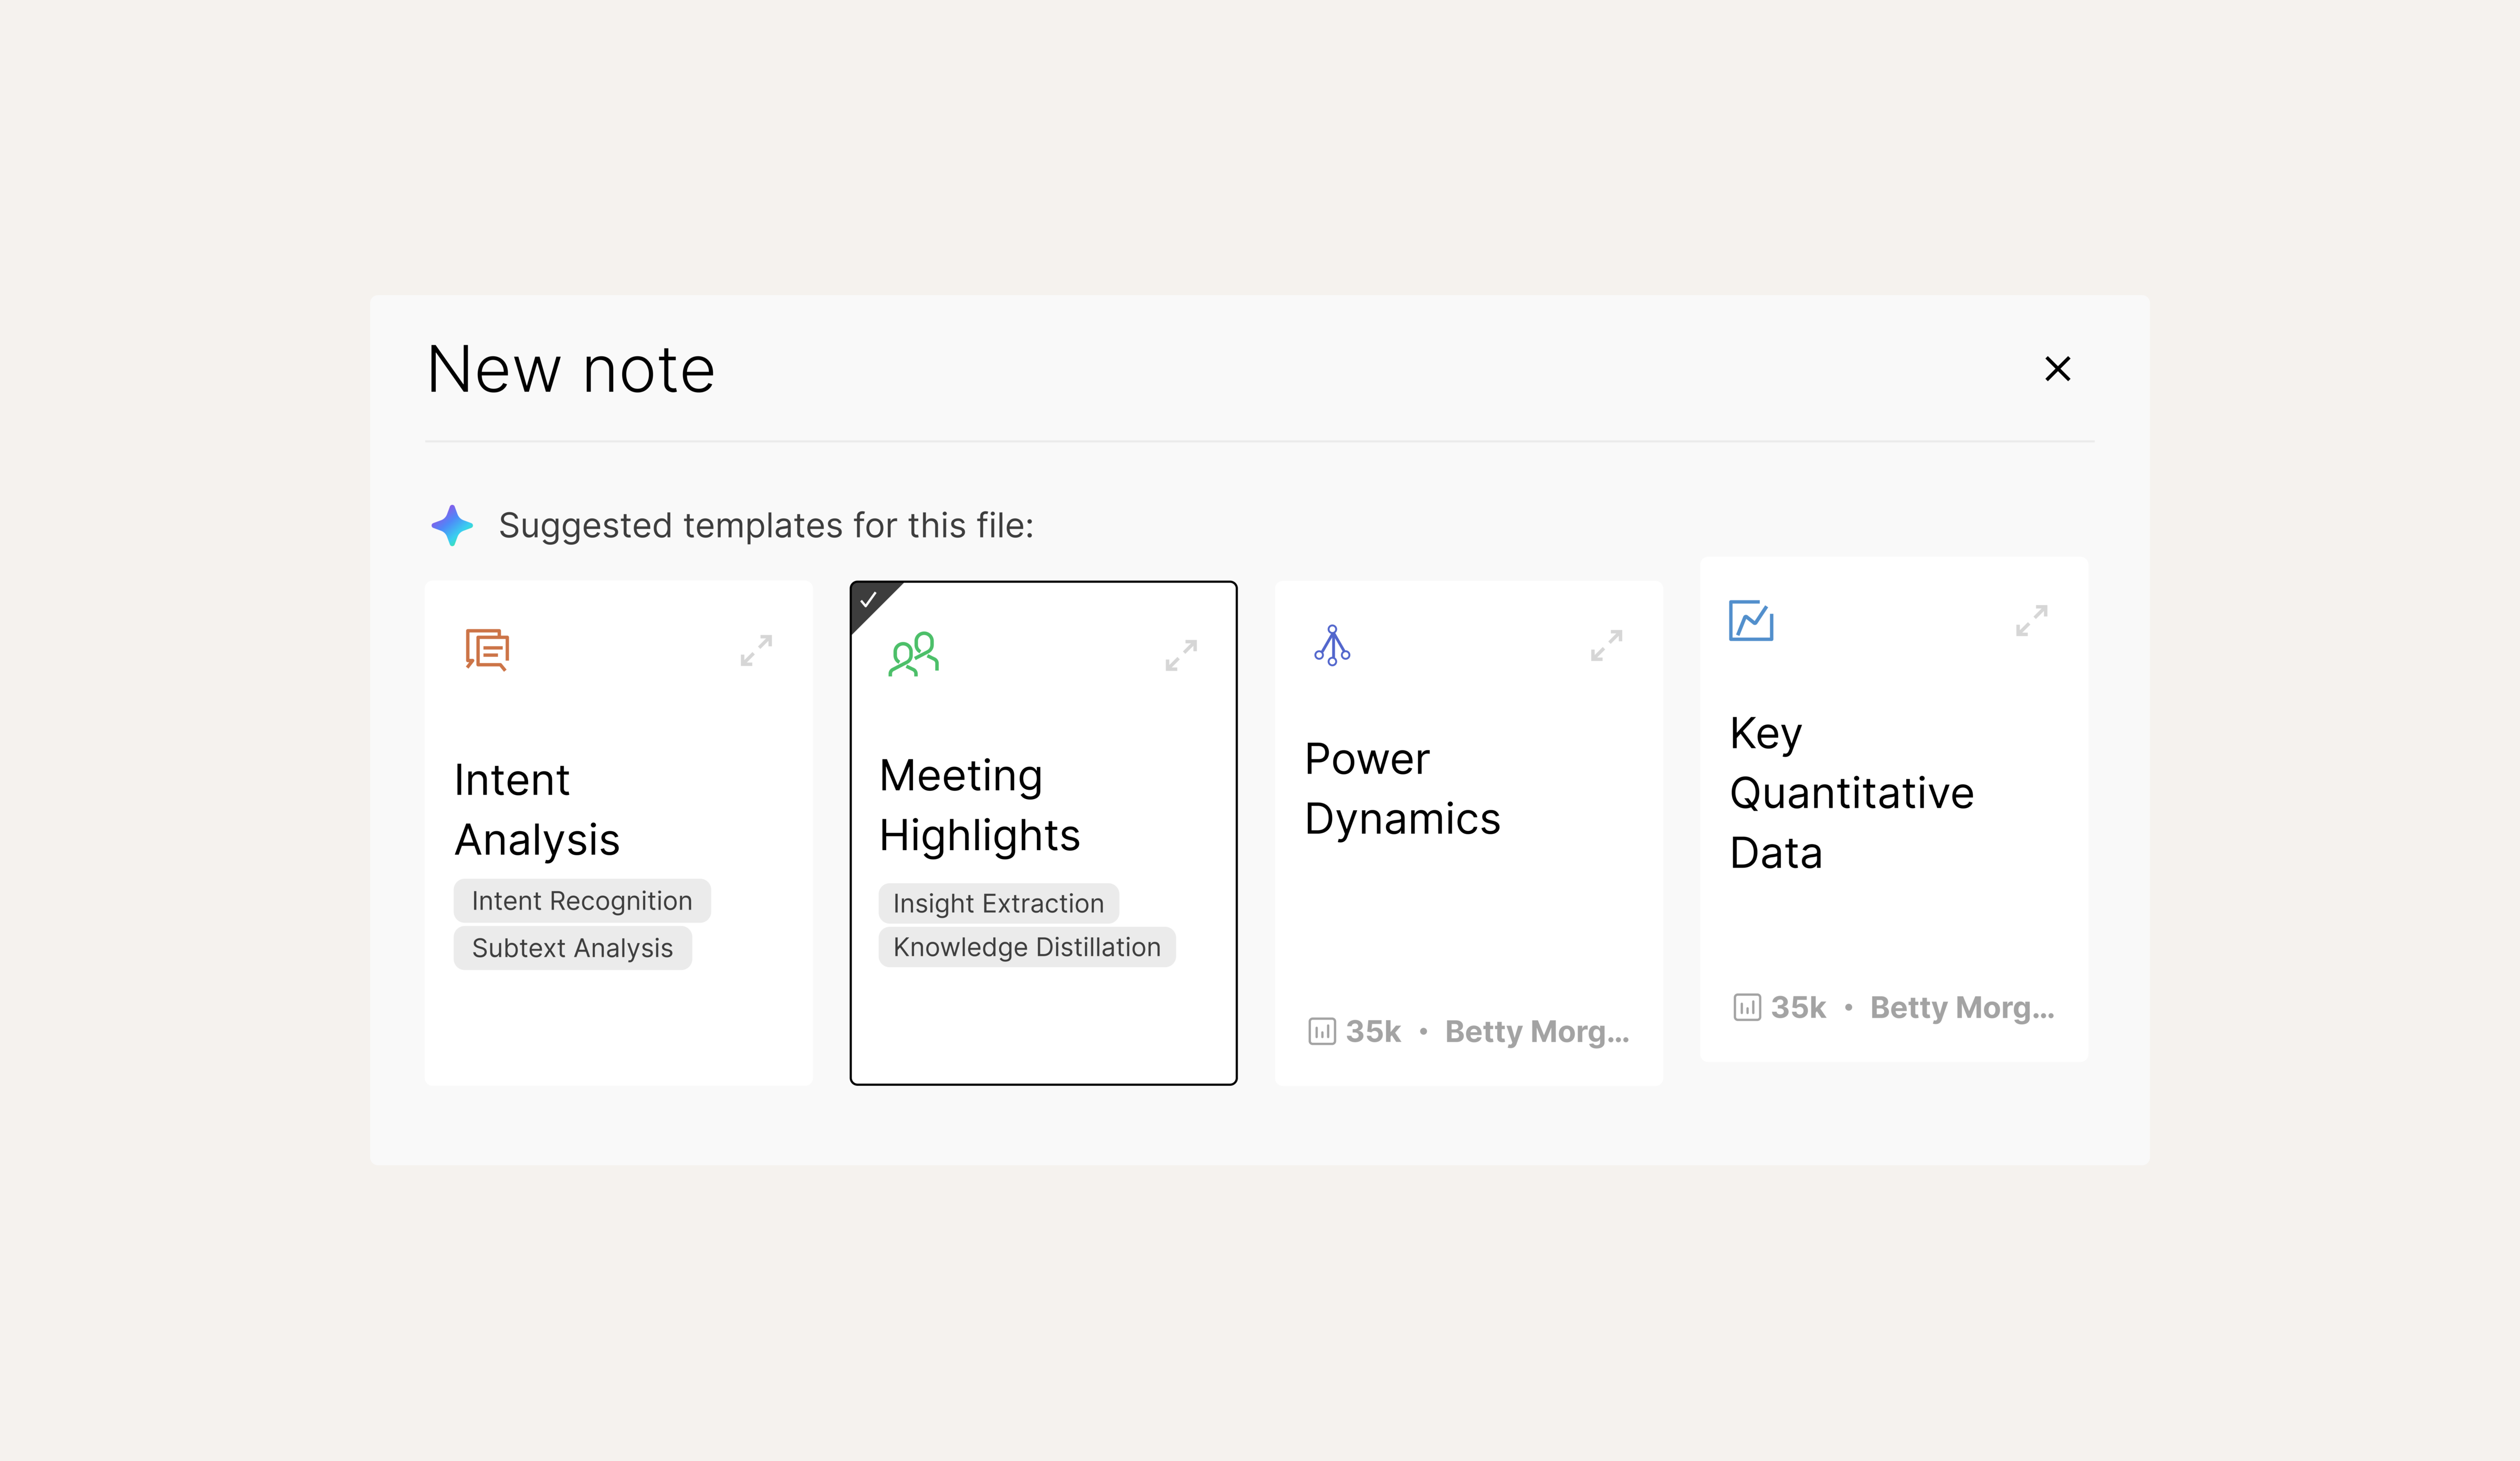Viewport: 2520px width, 1461px height.
Task: Expand the Meeting Highlights template preview
Action: 1181,655
